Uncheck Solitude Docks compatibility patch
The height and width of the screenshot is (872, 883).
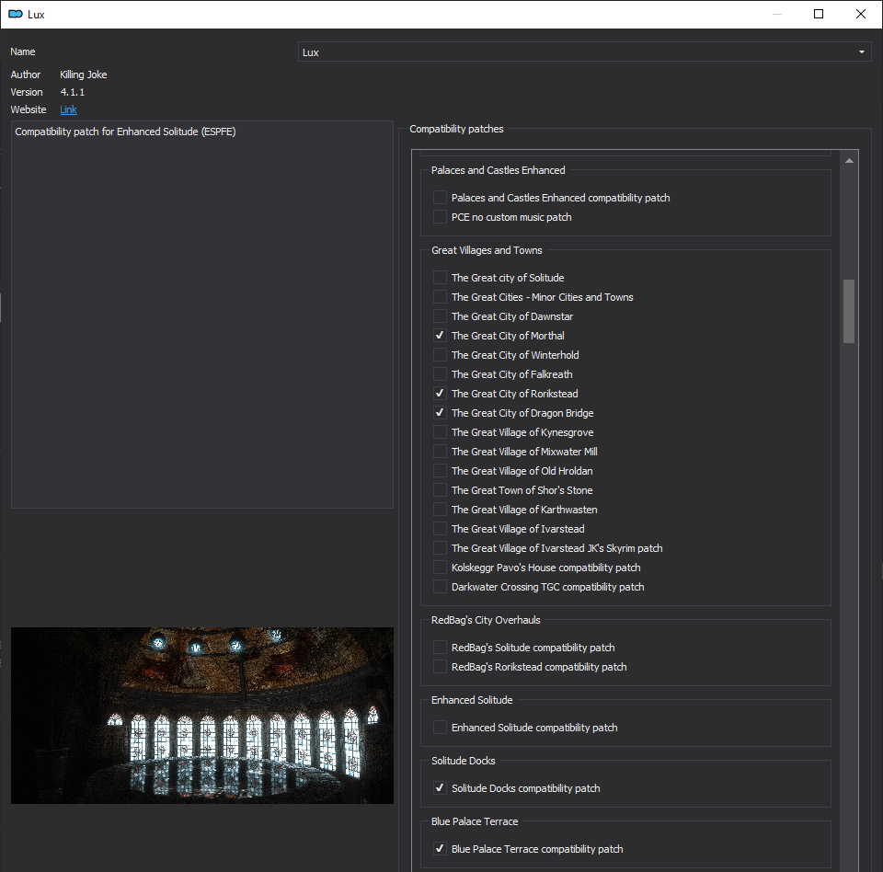pos(440,788)
